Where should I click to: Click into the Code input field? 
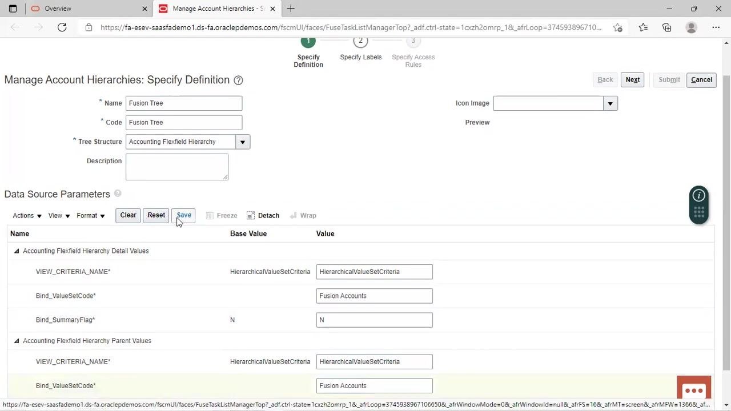(184, 123)
